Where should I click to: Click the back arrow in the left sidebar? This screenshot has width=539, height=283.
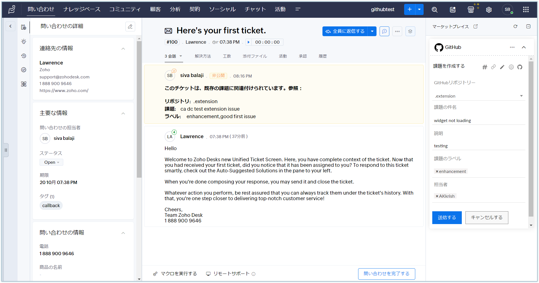point(10,26)
